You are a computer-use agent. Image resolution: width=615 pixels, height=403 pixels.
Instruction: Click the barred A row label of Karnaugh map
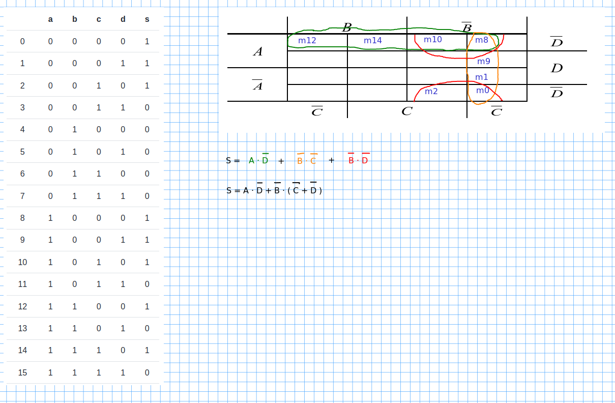click(258, 85)
